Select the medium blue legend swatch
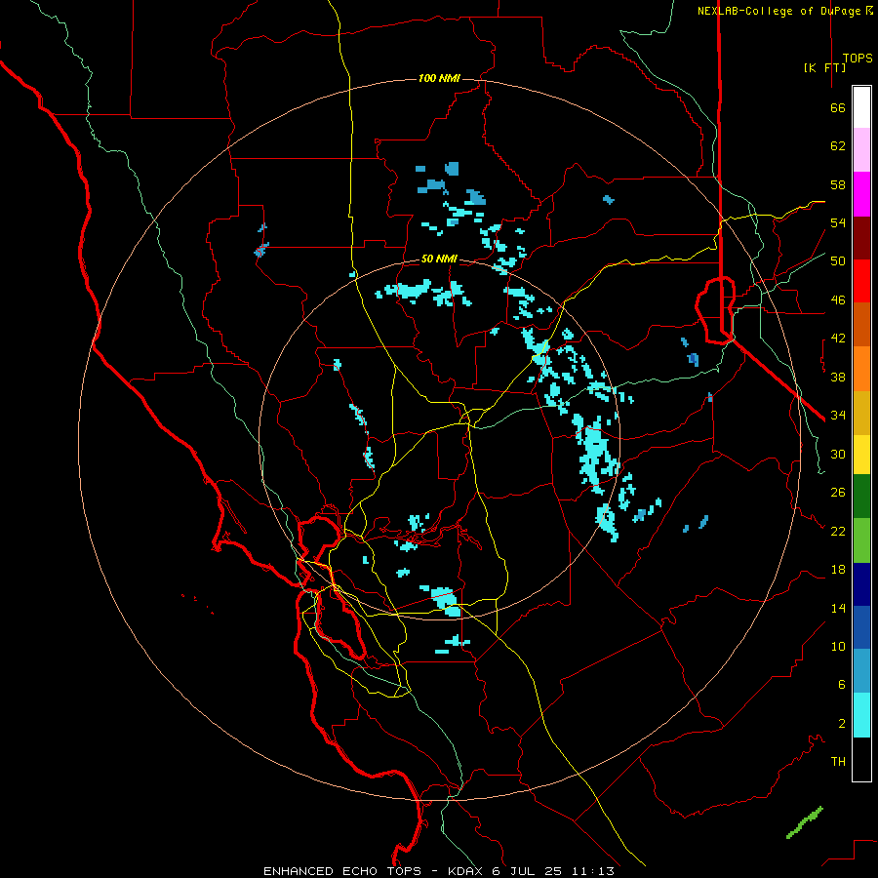The image size is (878, 878). [861, 627]
